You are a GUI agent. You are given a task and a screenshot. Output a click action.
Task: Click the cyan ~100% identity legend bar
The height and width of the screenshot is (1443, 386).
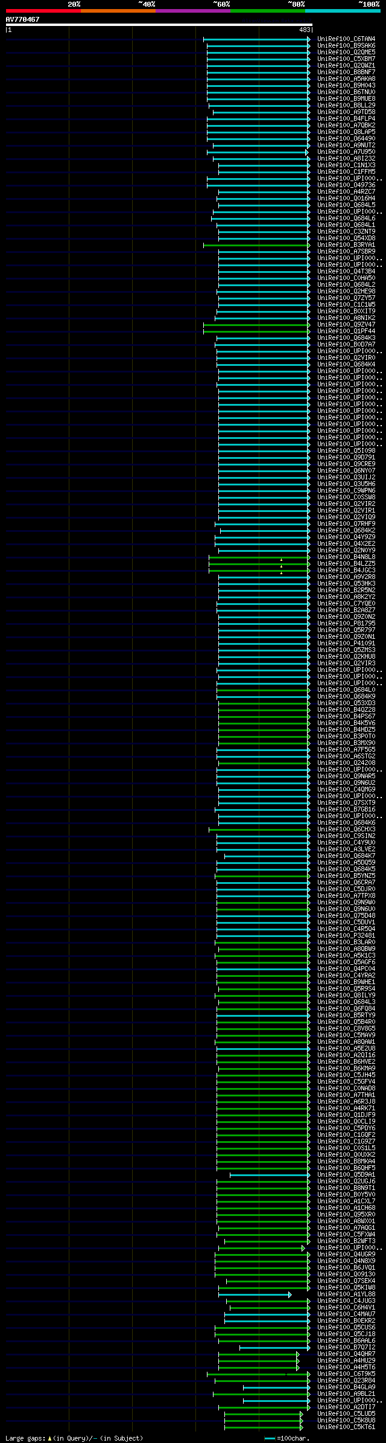[343, 11]
